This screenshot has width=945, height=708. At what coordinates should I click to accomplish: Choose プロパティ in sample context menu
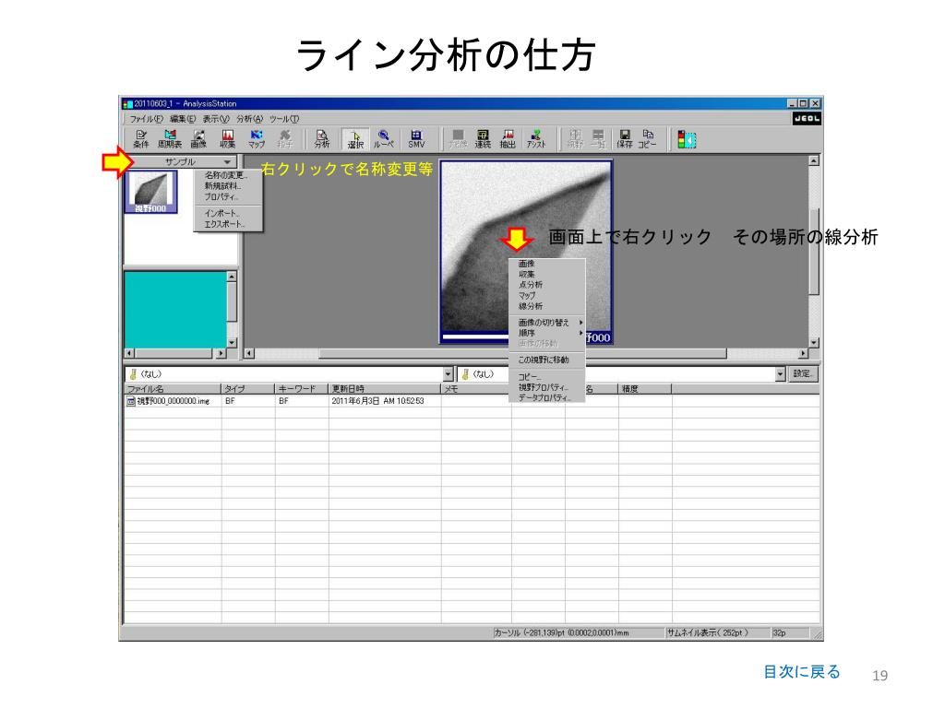[x=221, y=197]
